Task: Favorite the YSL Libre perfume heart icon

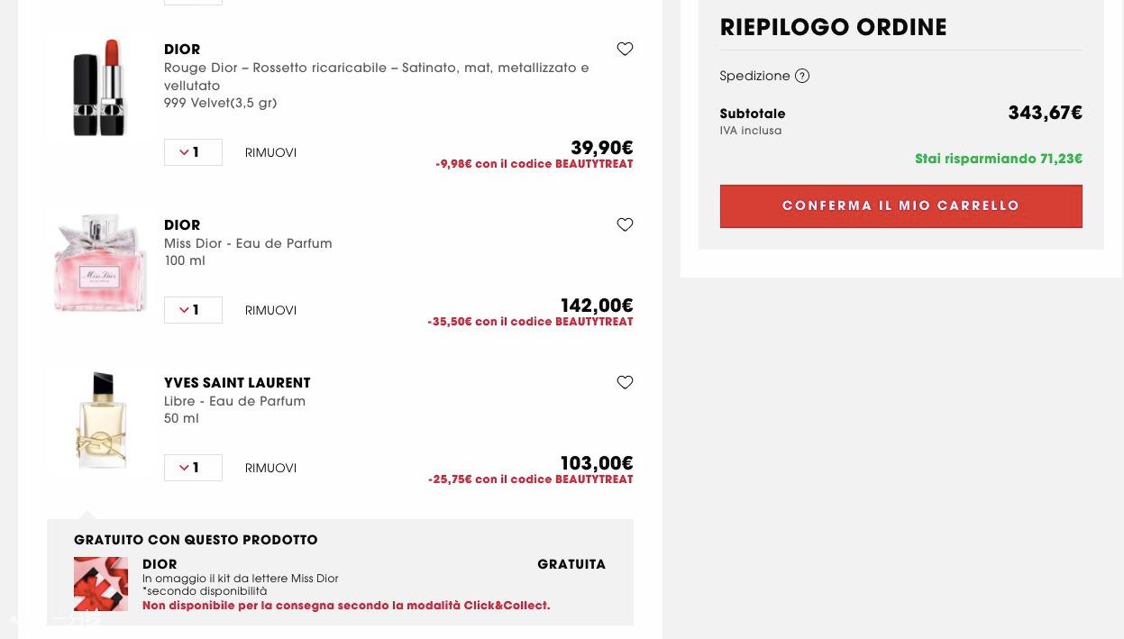Action: pos(625,383)
